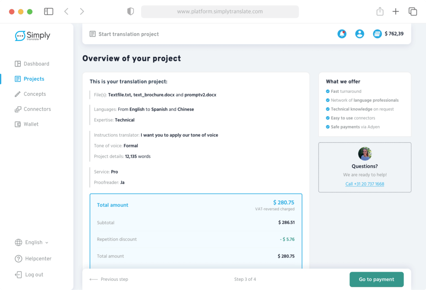The height and width of the screenshot is (290, 426).
Task: Click the browser address bar
Action: (220, 12)
